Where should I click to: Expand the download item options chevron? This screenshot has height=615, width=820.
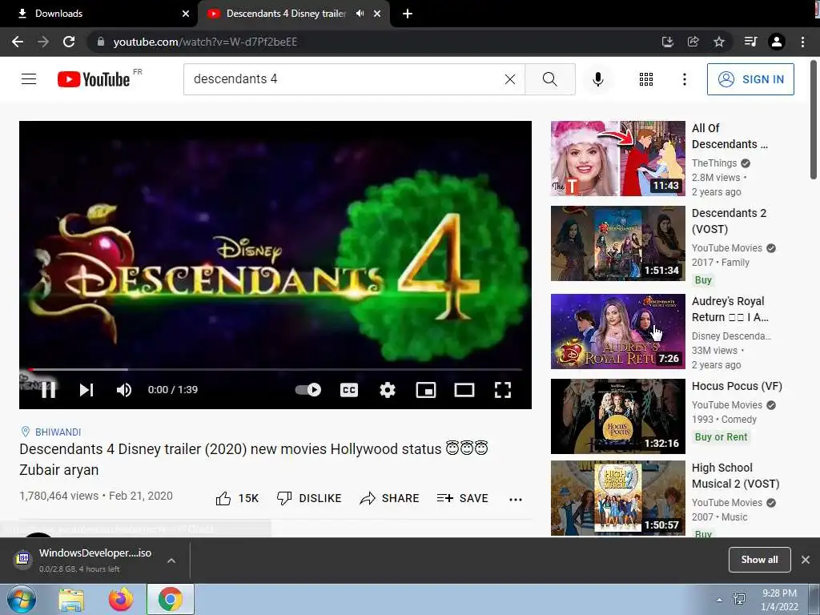[171, 560]
